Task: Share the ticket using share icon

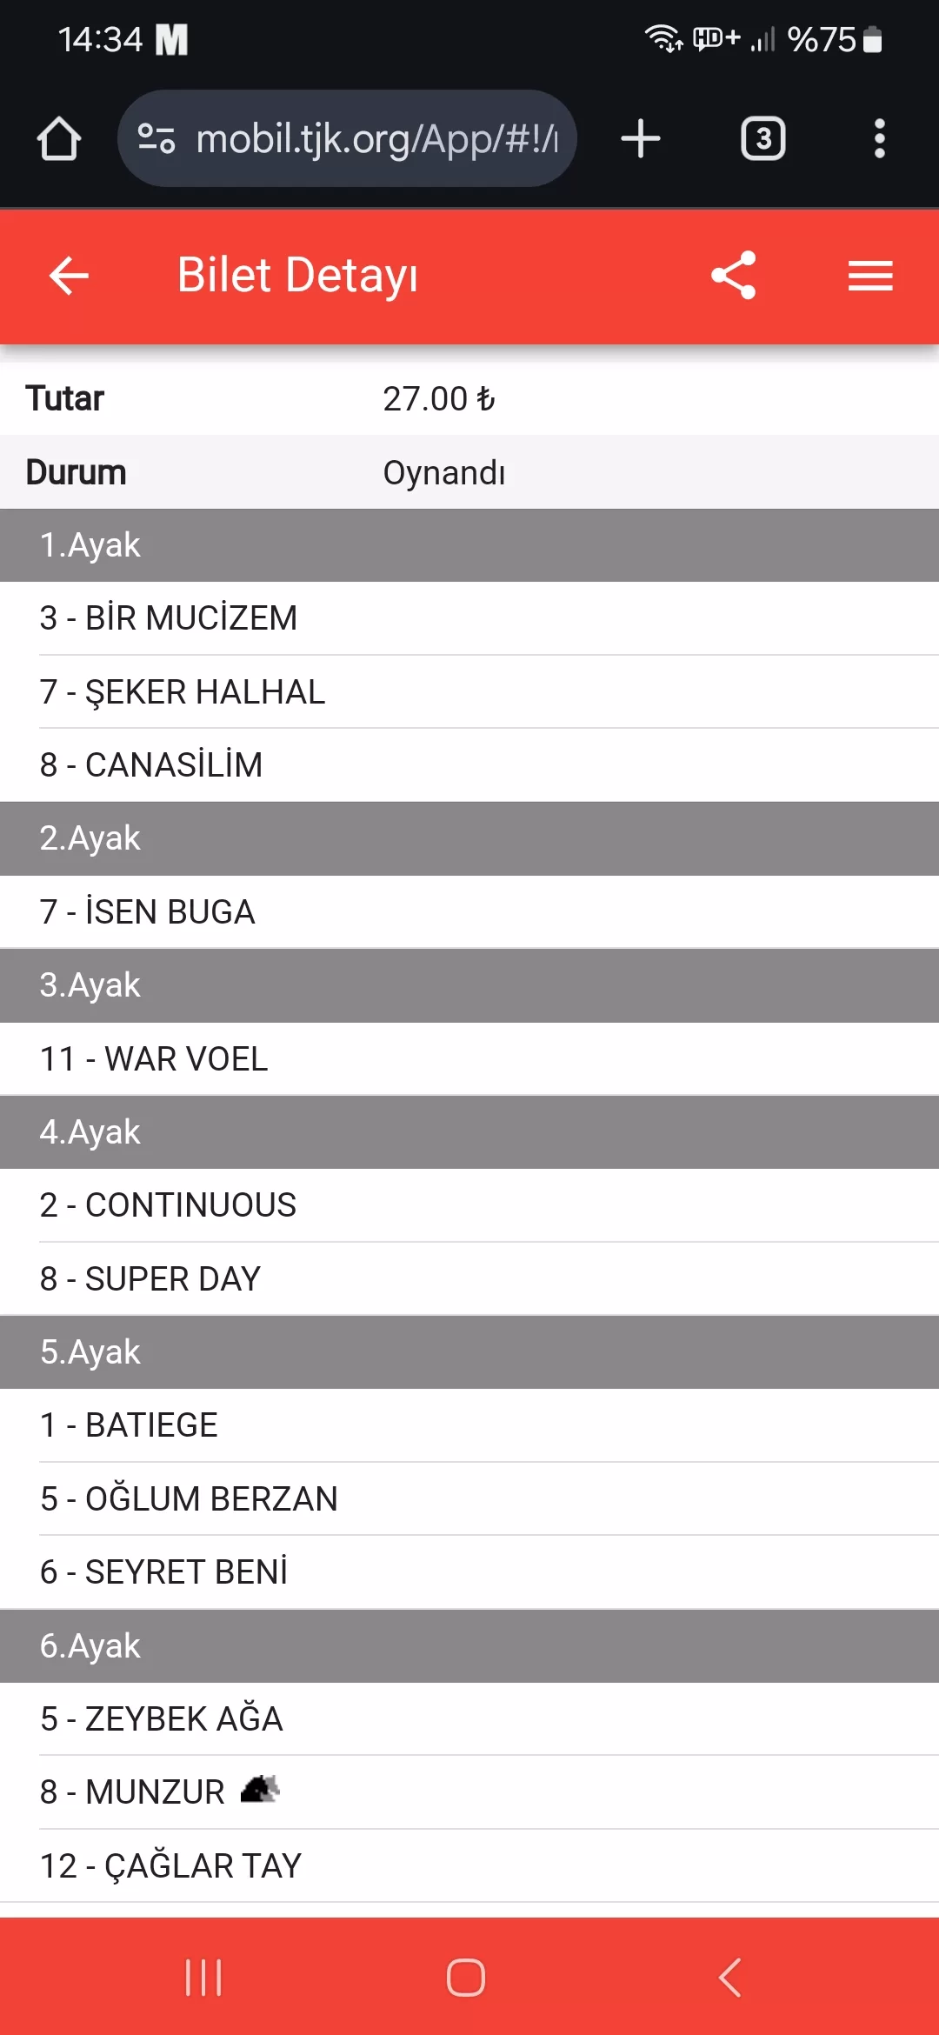Action: (734, 276)
